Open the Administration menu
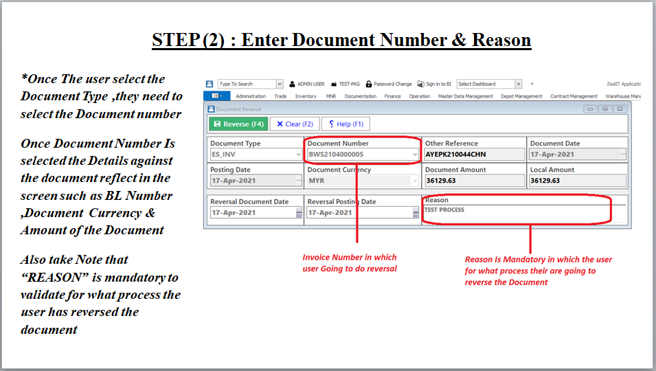656x371 pixels. pyautogui.click(x=251, y=96)
